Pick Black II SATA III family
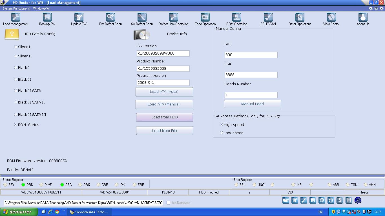The image size is (385, 216). pos(16,114)
